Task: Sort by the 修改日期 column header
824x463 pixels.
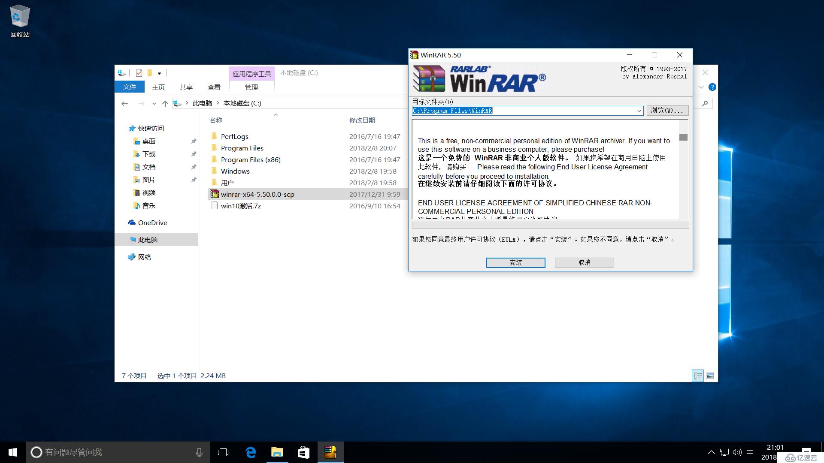Action: click(362, 120)
